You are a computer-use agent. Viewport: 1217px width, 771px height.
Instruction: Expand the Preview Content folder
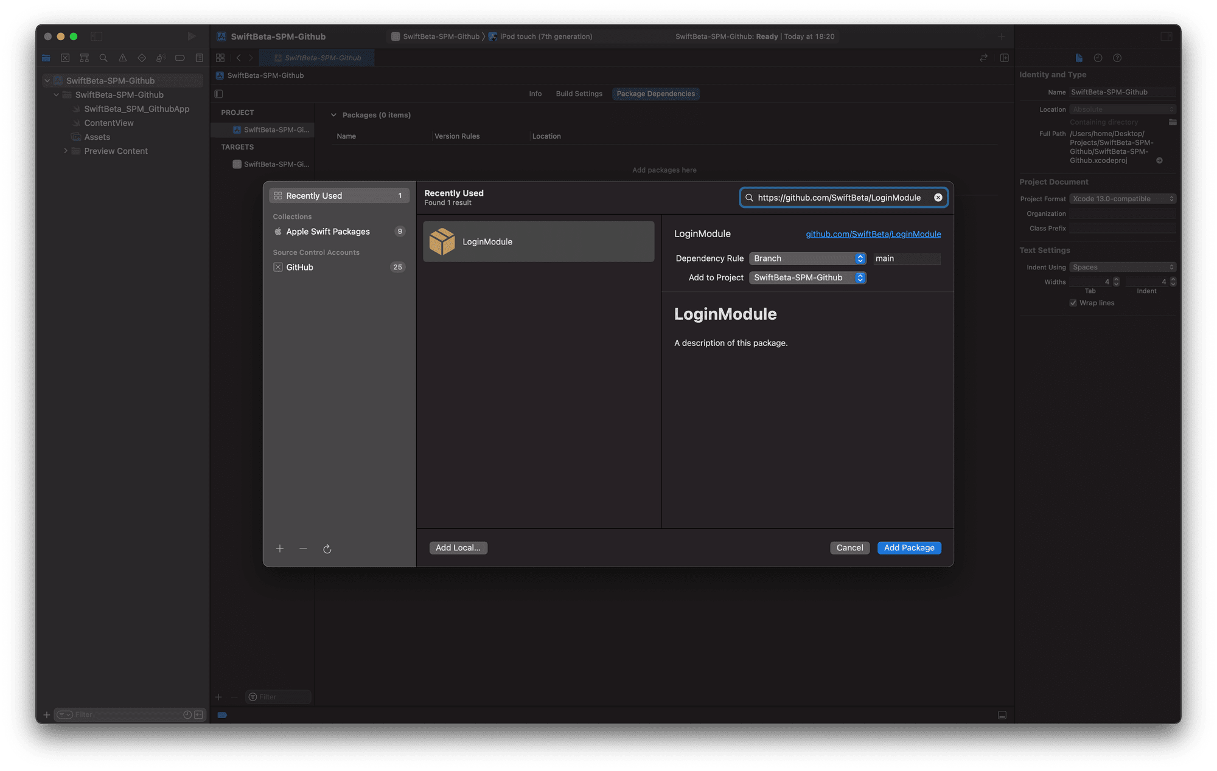coord(66,151)
